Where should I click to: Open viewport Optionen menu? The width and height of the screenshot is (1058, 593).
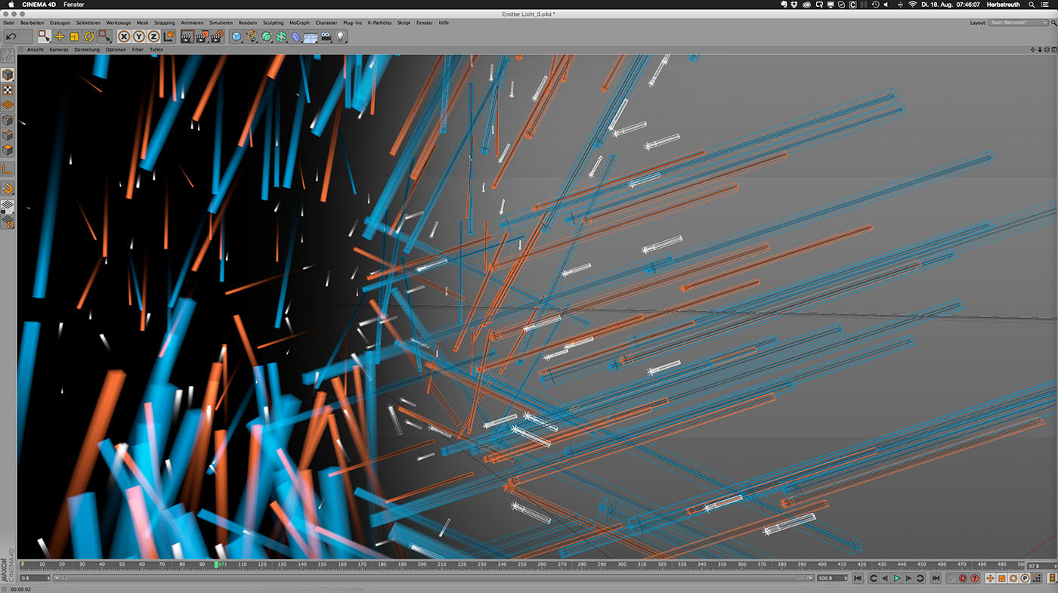[116, 50]
